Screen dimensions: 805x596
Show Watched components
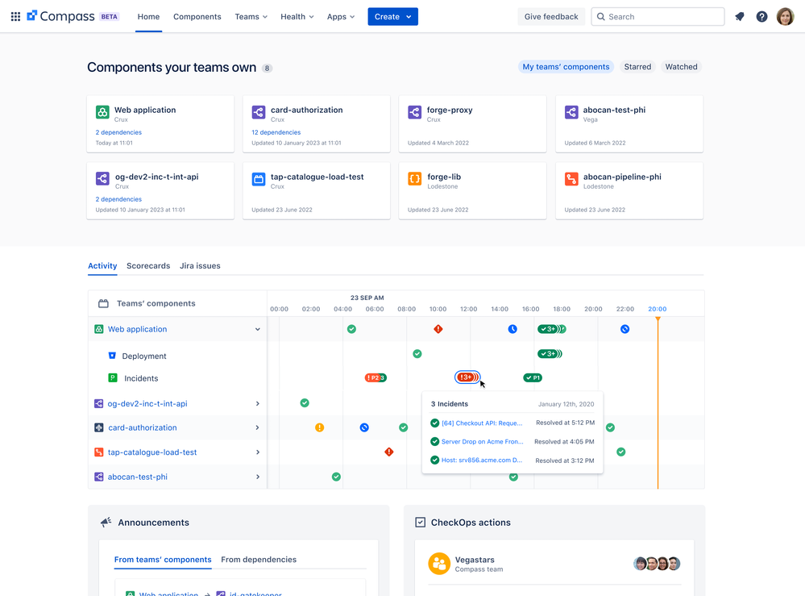coord(681,66)
